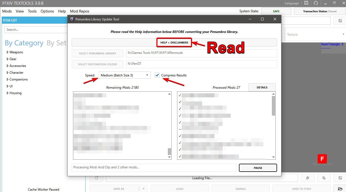This screenshot has height=192, width=346.
Task: Open the Tools menu
Action: pyautogui.click(x=32, y=11)
